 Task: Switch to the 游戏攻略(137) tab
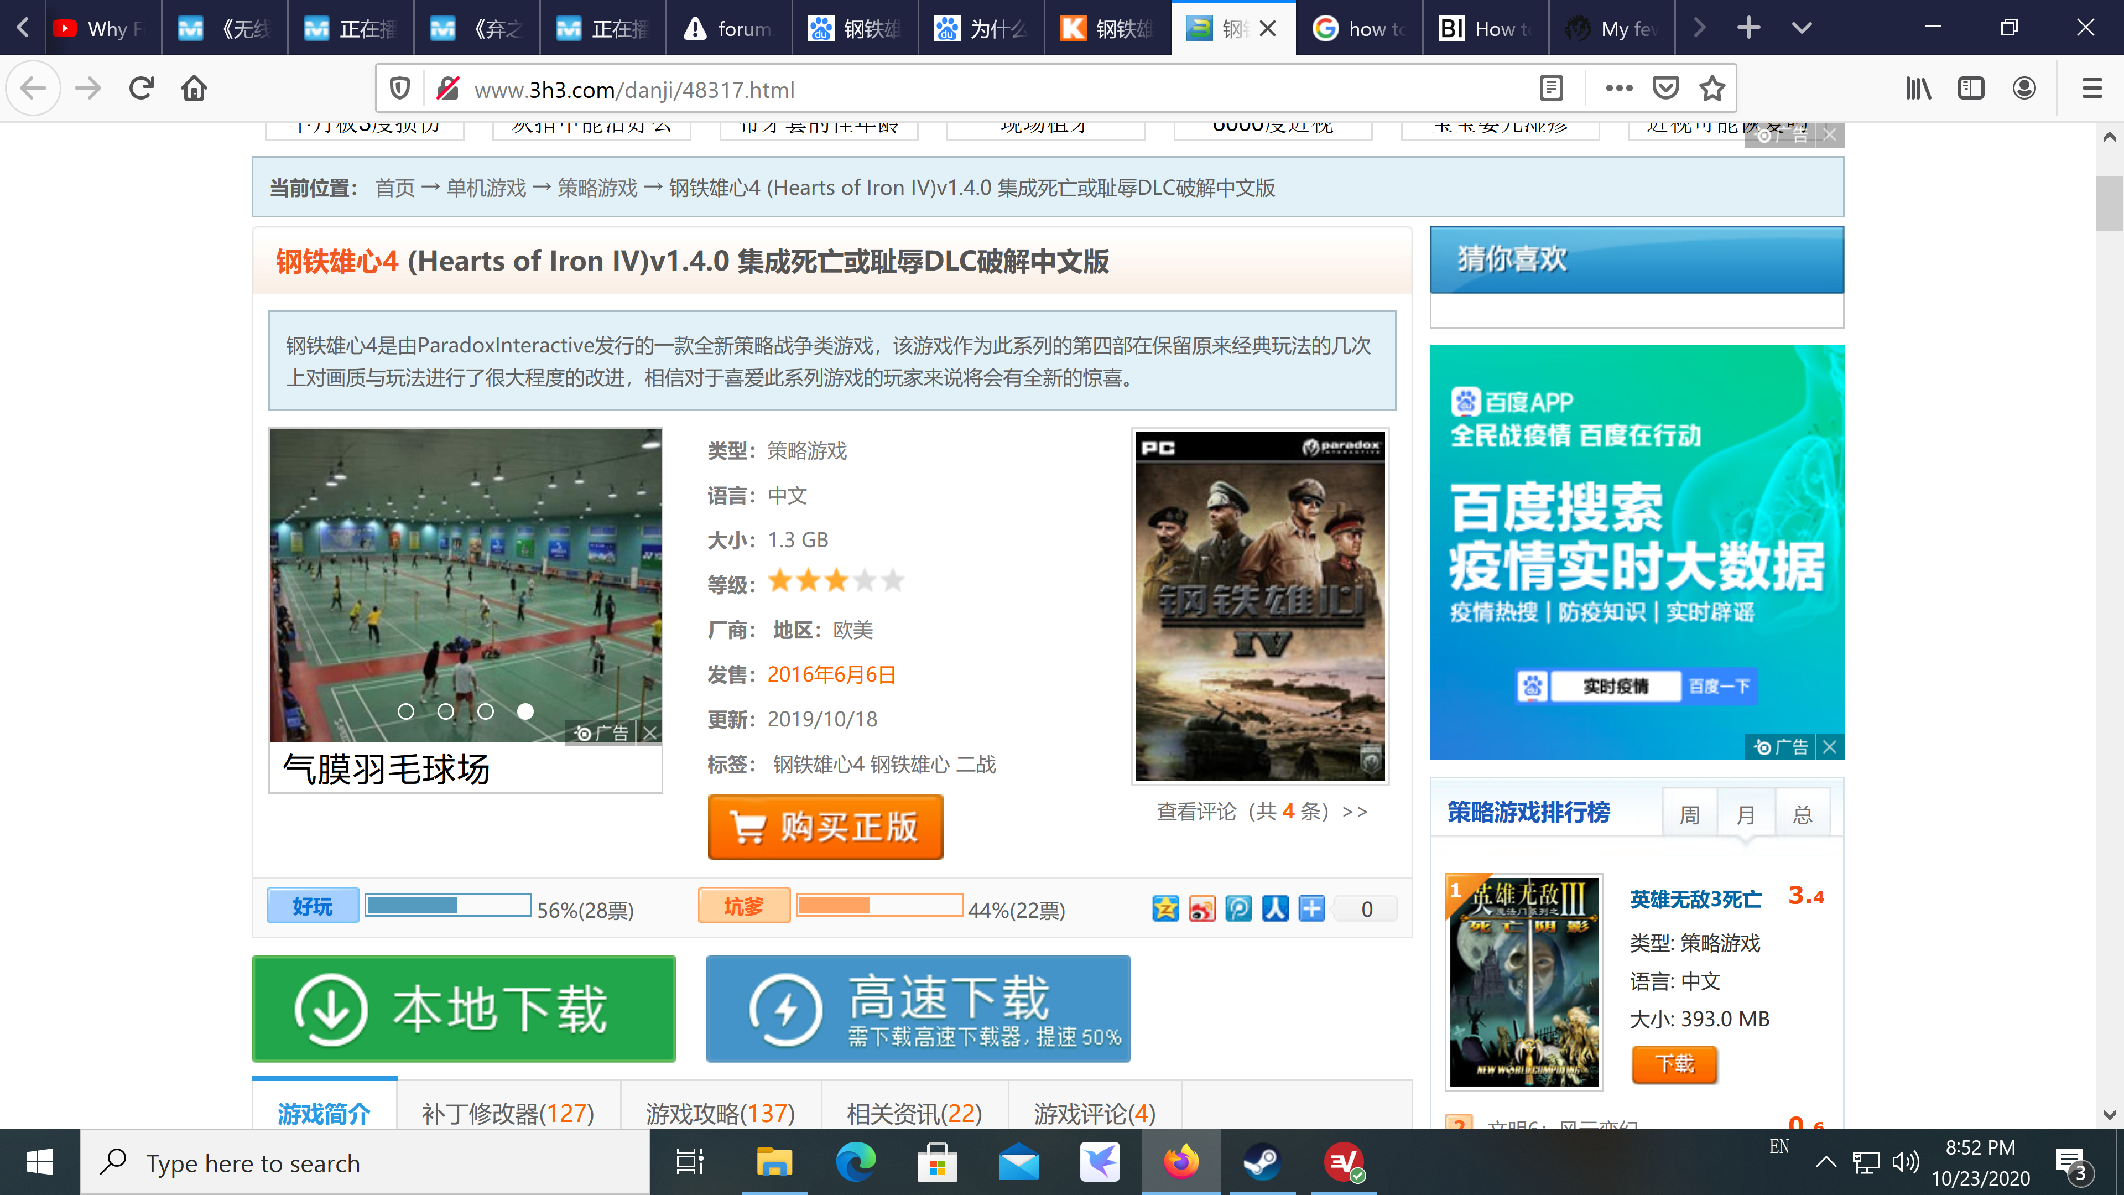tap(720, 1113)
